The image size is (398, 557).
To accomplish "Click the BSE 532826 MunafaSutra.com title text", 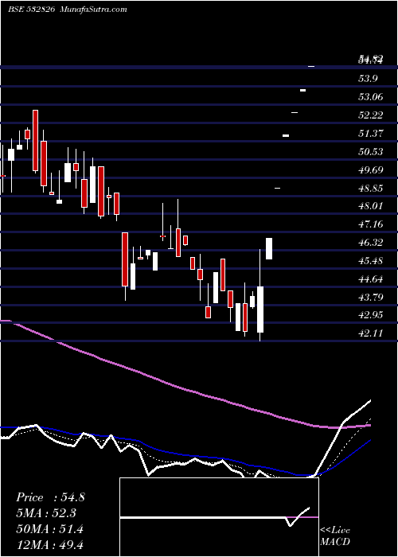I will click(68, 10).
